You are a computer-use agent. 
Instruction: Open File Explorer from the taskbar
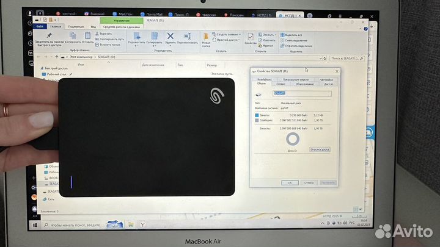point(131,224)
